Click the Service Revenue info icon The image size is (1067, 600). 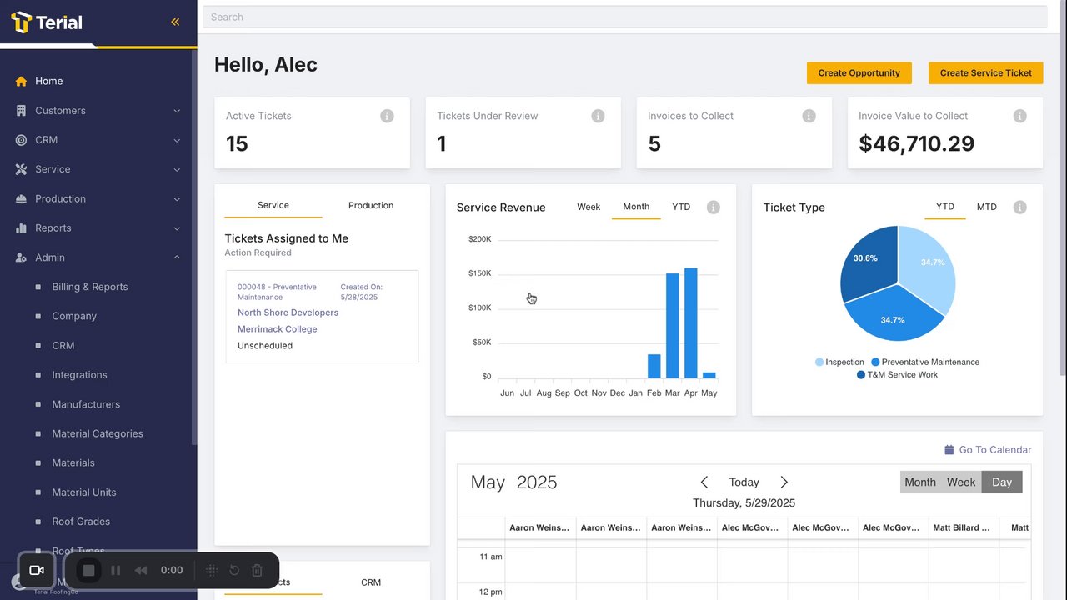(x=713, y=207)
